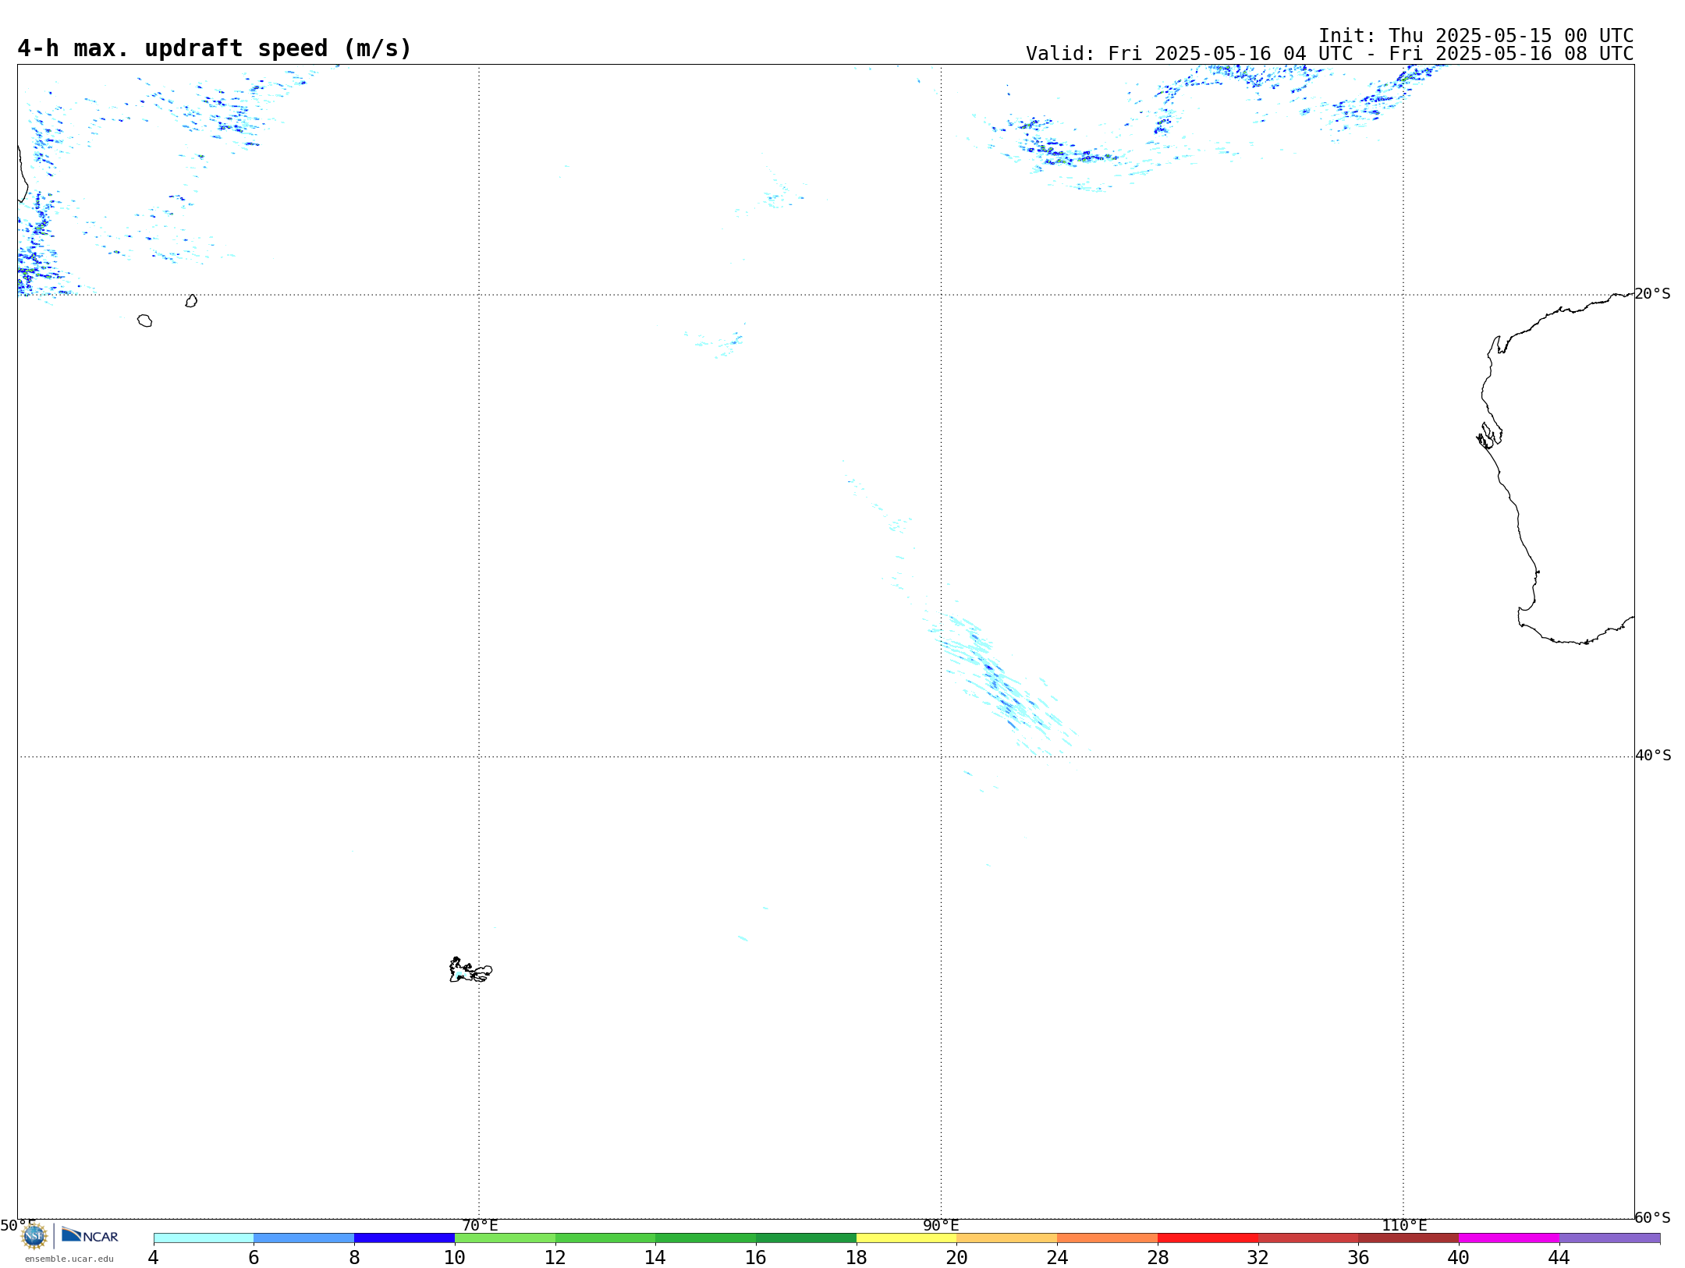Click the plot title '4-h max. updraft speed (m/s)'
Screen dimensions: 1685x1268
[x=215, y=48]
